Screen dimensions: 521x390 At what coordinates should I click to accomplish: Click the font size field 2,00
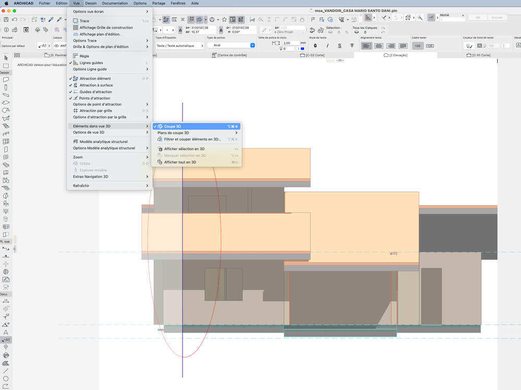click(290, 43)
